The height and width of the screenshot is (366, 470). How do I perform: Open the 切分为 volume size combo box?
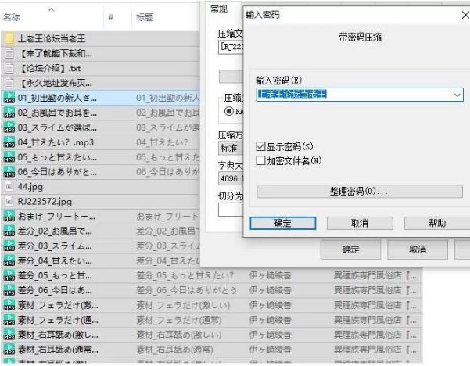230,210
